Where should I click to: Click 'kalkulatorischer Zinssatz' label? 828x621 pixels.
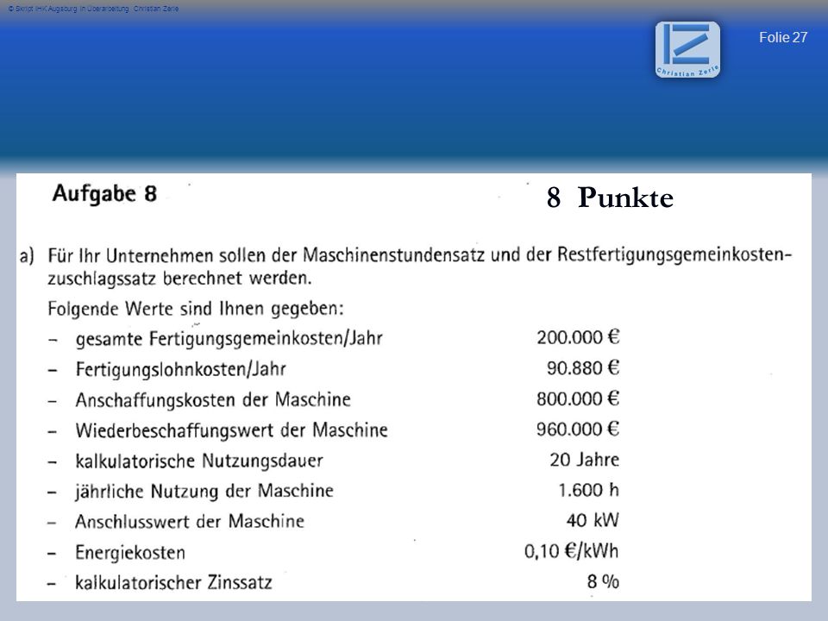click(173, 583)
